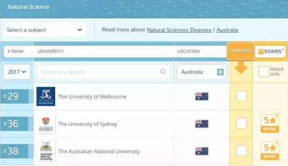
Task: Click the Australian flag in ANU row
Action: [x=202, y=151]
